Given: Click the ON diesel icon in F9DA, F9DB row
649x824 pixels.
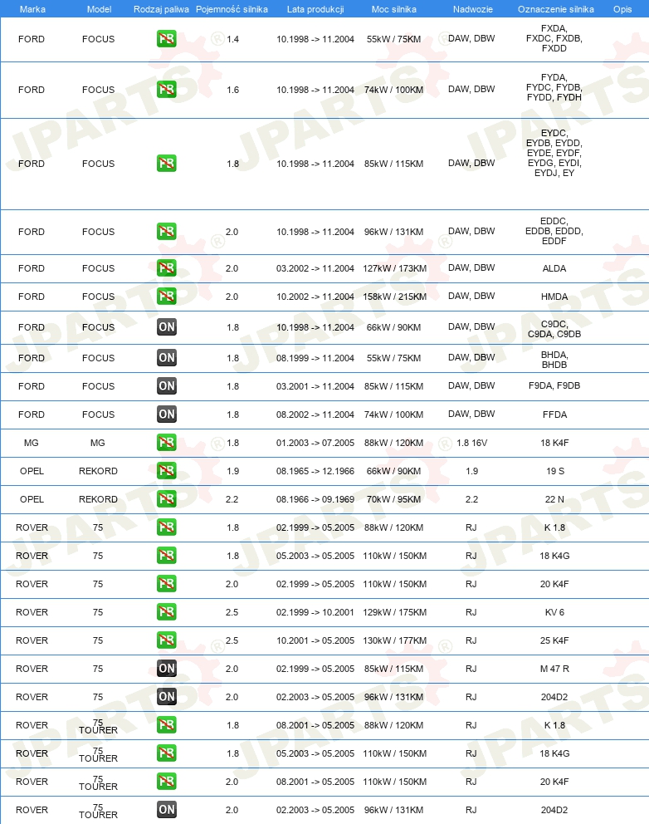Looking at the screenshot, I should 167,386.
